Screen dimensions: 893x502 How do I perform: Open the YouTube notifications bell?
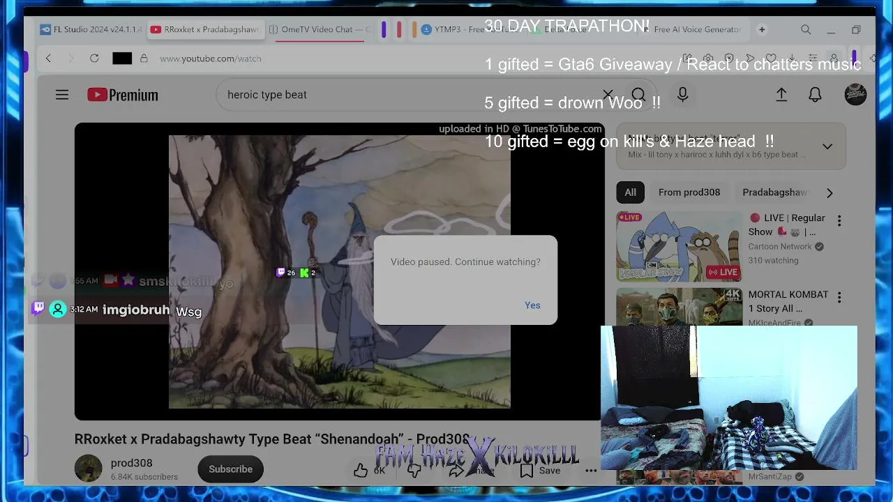[815, 95]
